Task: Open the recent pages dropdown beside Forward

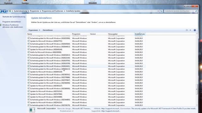Action: [x=7, y=11]
